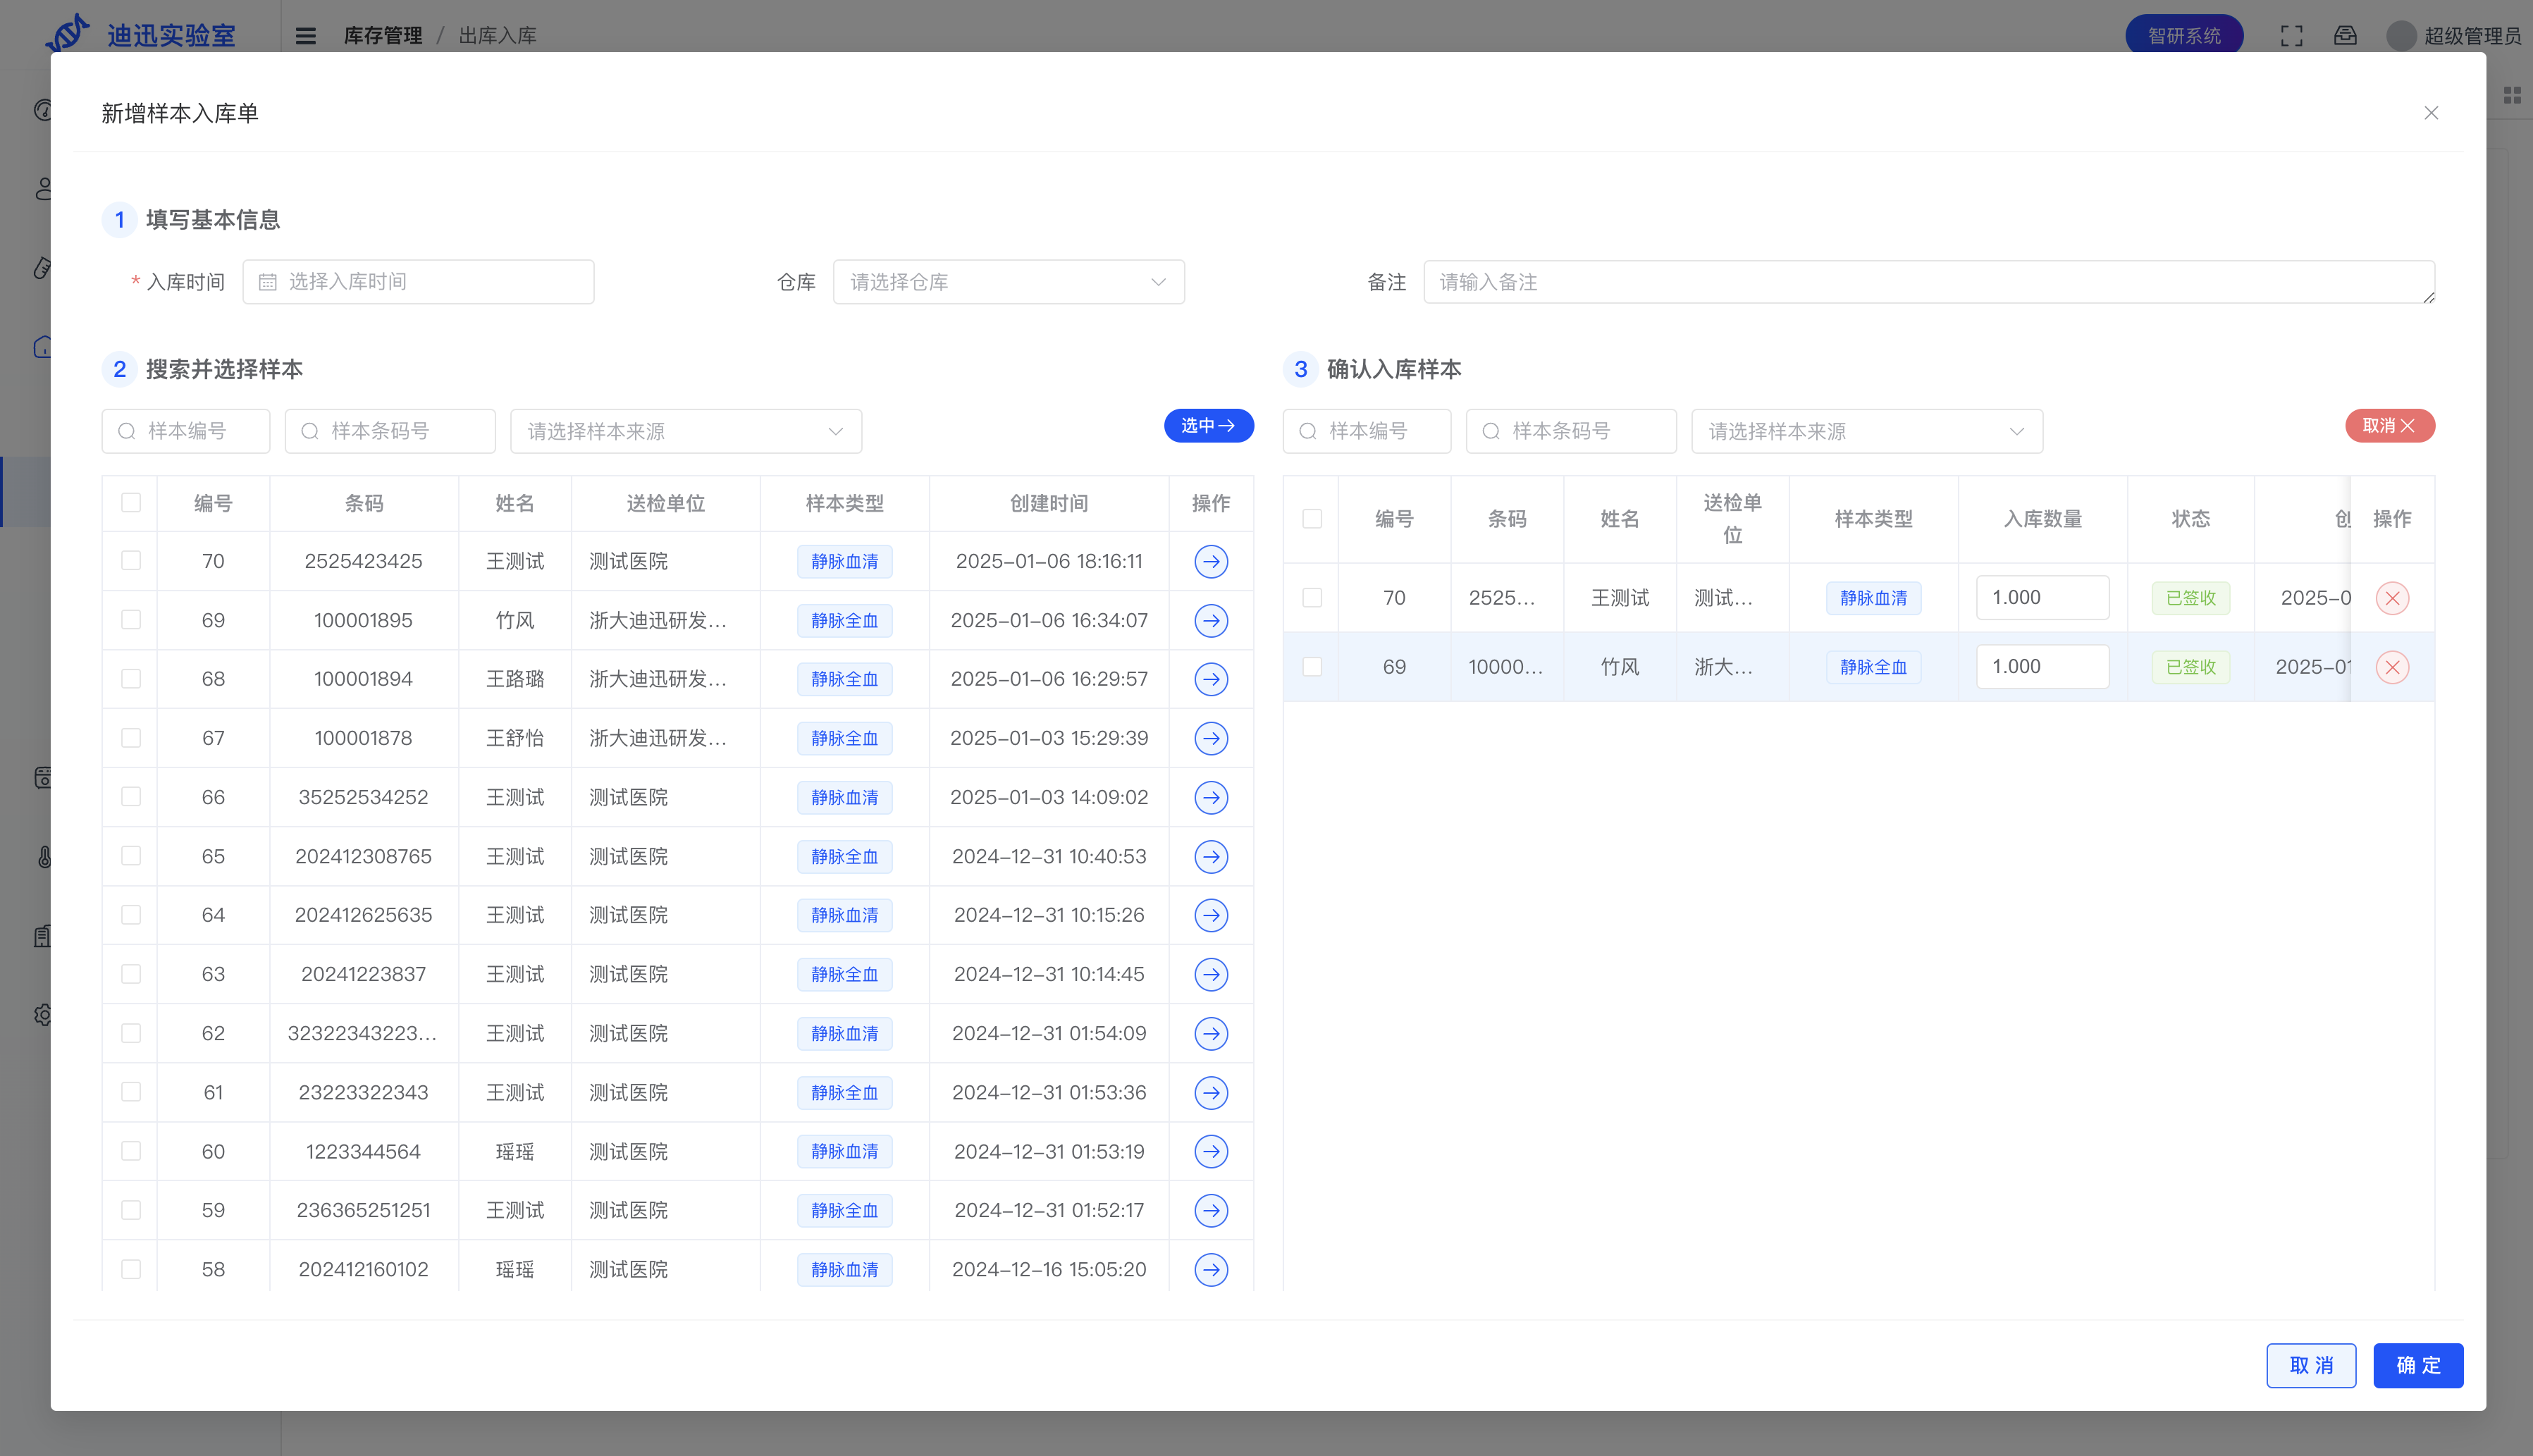The width and height of the screenshot is (2533, 1456).
Task: Click 出库入库 breadcrumb
Action: pos(497,36)
